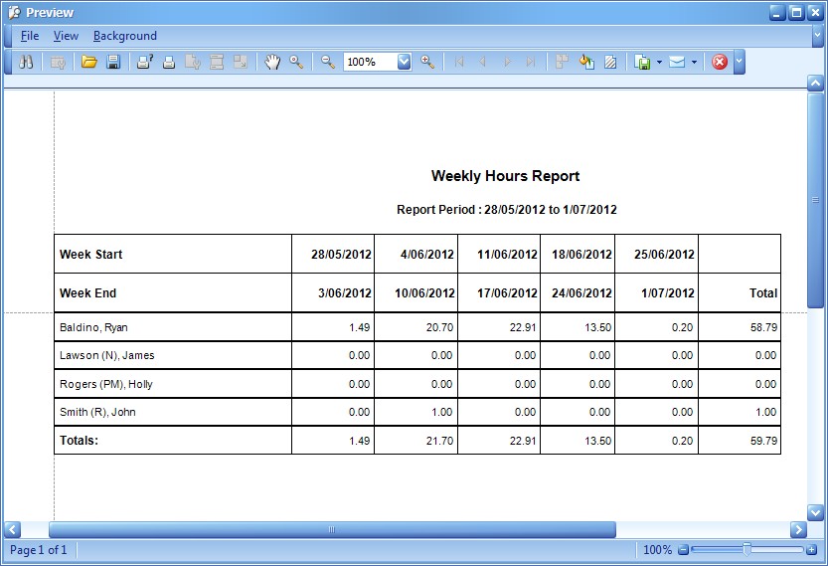Open the Send via E-Mail dropdown arrow
The image size is (828, 566).
pos(694,62)
